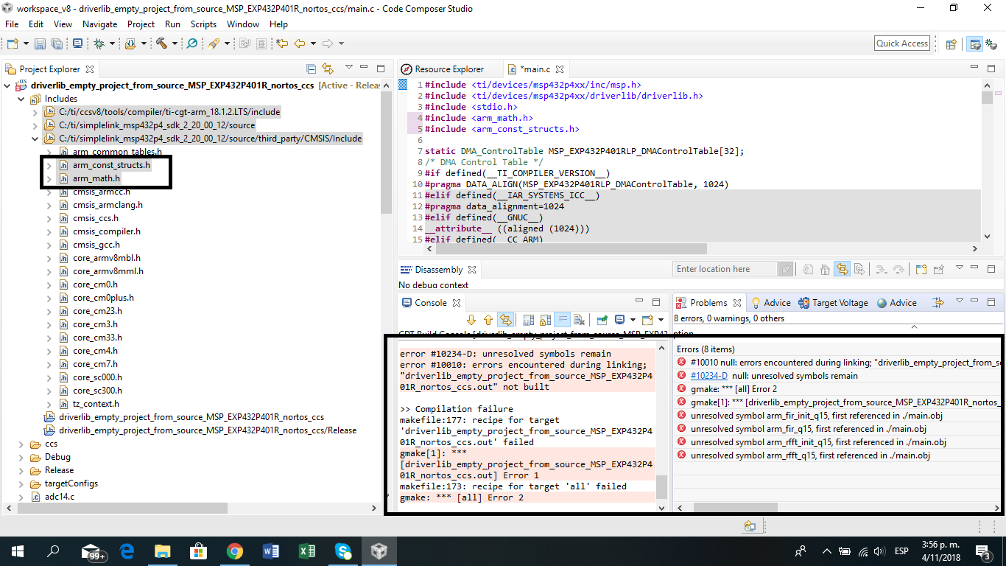Viewport: 1006px width, 566px height.
Task: Open the back navigation history dropdown
Action: click(313, 43)
